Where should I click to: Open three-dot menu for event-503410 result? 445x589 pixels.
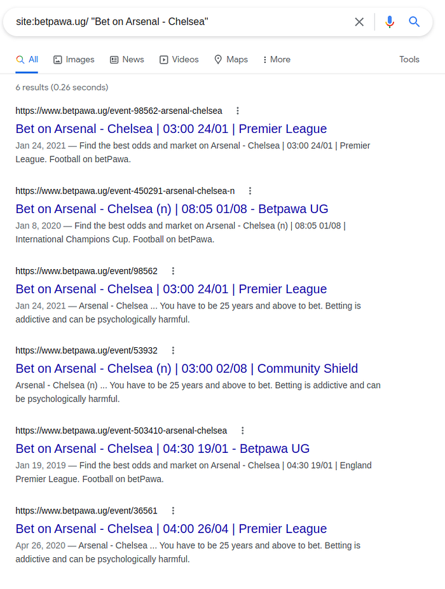[242, 431]
